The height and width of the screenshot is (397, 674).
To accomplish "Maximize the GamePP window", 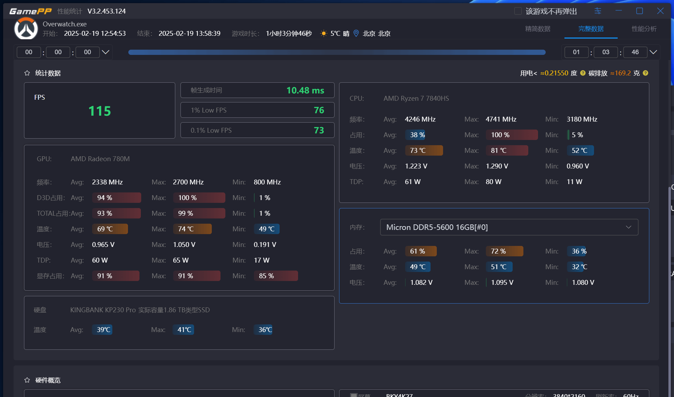I will coord(639,11).
